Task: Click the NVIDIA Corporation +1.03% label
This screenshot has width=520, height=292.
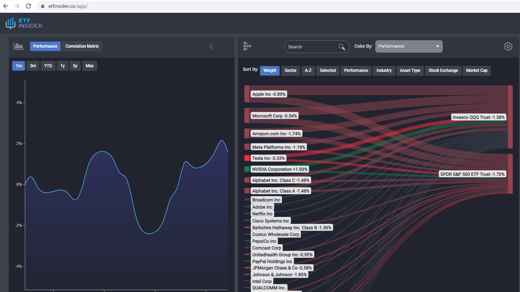Action: pyautogui.click(x=280, y=169)
